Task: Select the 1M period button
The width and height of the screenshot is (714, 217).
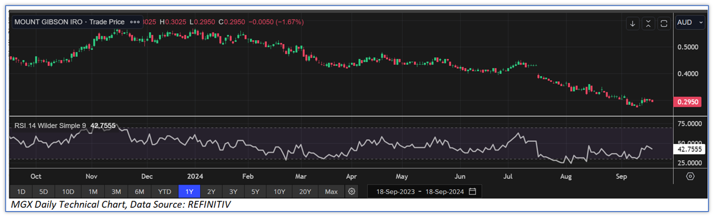Action: (x=93, y=191)
